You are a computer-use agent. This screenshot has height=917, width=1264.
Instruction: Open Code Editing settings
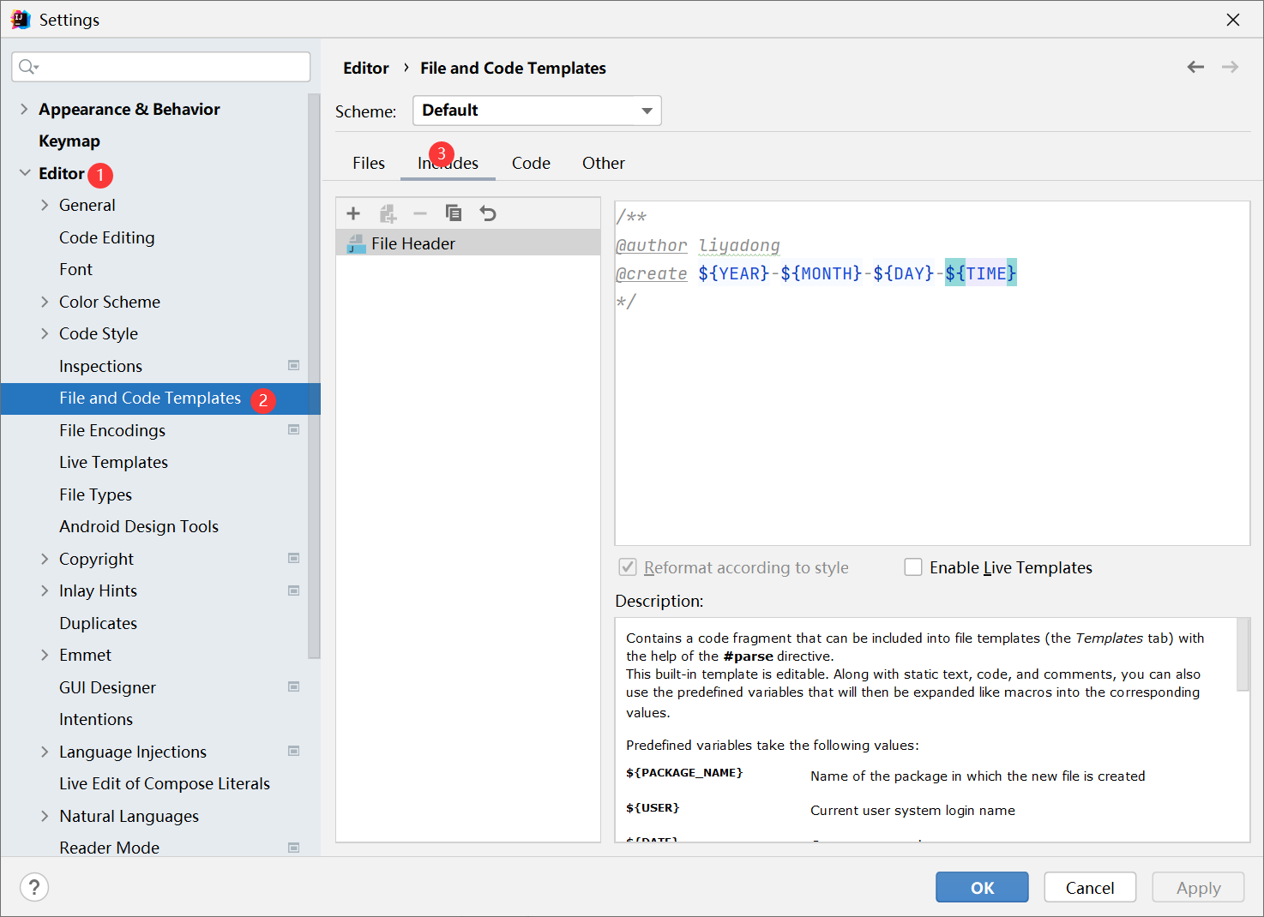107,237
